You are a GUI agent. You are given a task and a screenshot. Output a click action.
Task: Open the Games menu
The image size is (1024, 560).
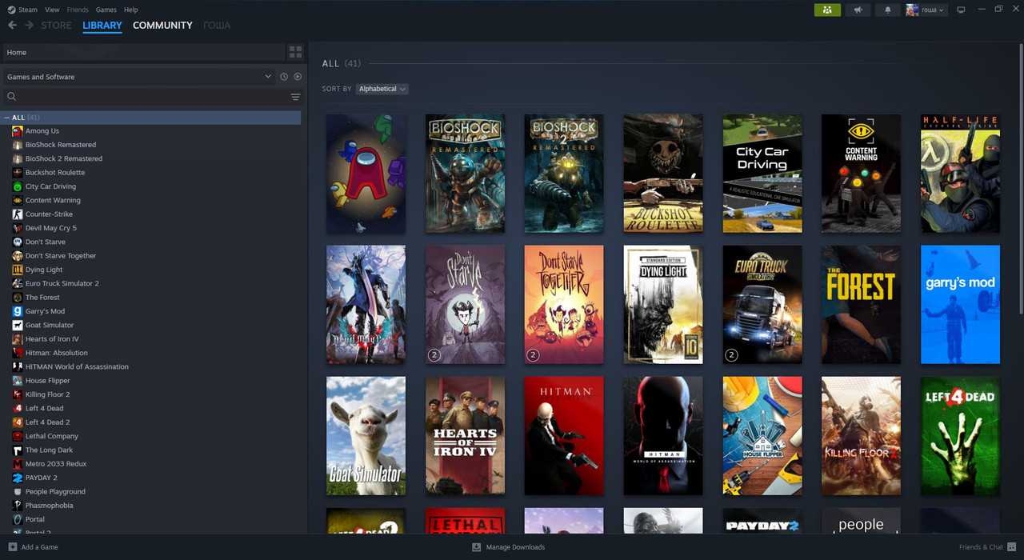click(x=106, y=10)
